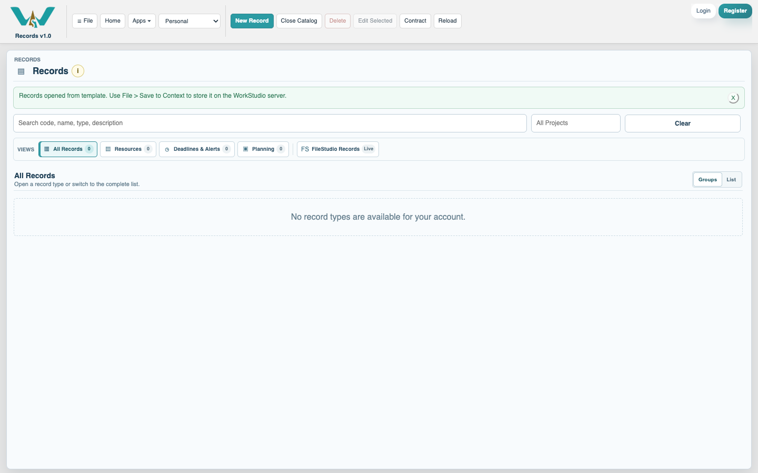Viewport: 758px width, 473px height.
Task: Click the Records info icon
Action: [x=78, y=71]
